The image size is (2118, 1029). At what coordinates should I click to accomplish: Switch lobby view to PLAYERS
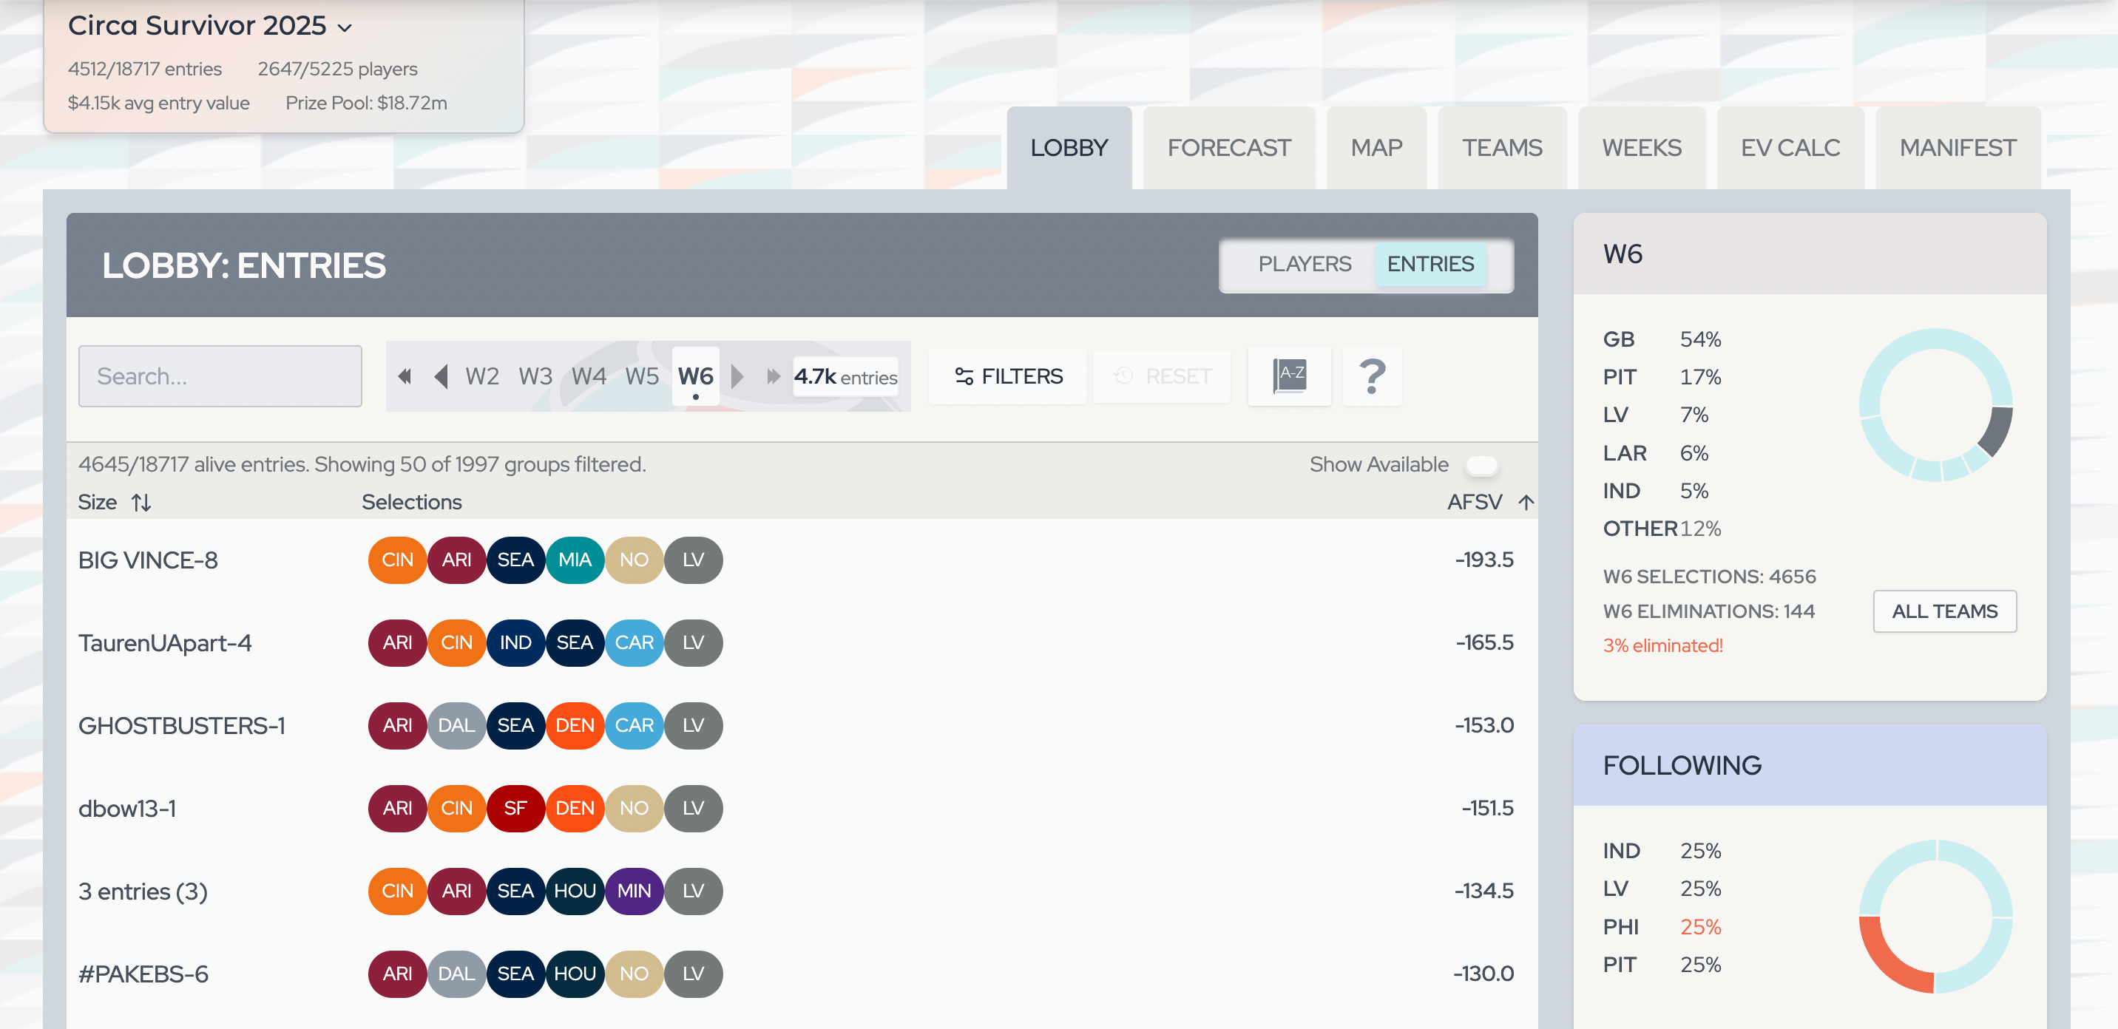pos(1304,264)
